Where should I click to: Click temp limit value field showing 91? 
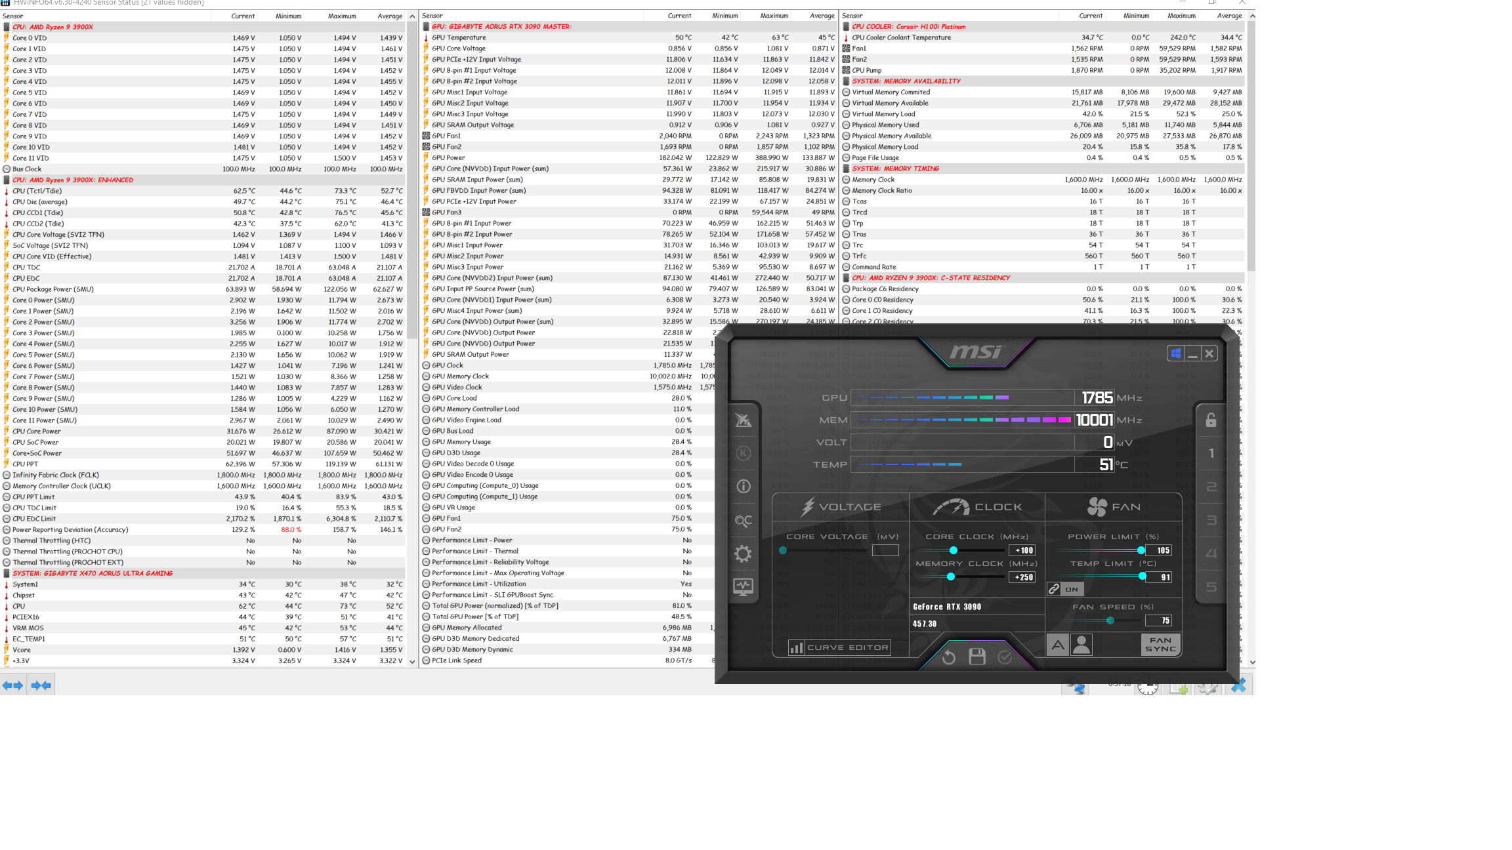pyautogui.click(x=1159, y=577)
